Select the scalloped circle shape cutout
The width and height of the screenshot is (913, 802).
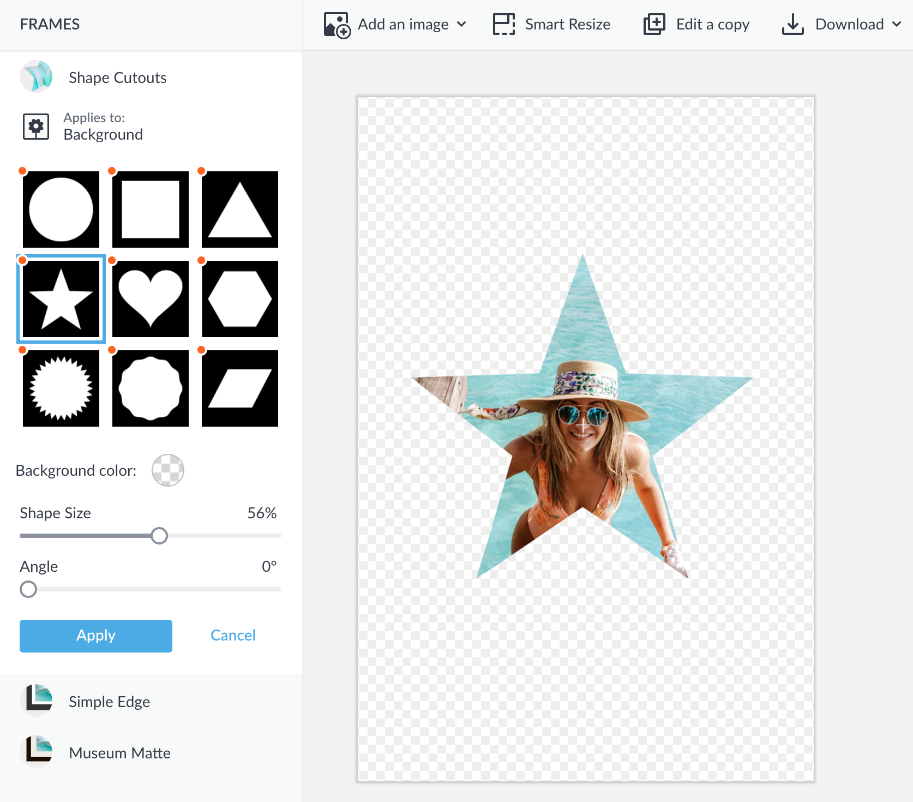(151, 388)
